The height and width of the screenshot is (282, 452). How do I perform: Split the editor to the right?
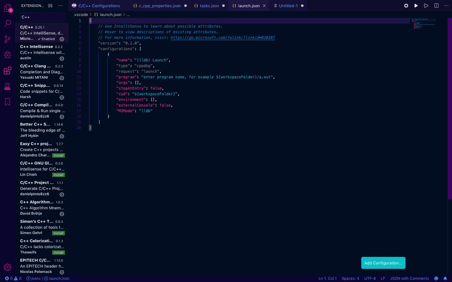pos(436,6)
